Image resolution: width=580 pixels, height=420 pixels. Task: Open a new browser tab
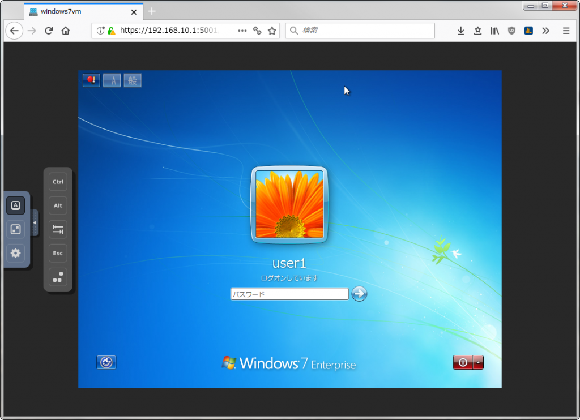tap(152, 11)
